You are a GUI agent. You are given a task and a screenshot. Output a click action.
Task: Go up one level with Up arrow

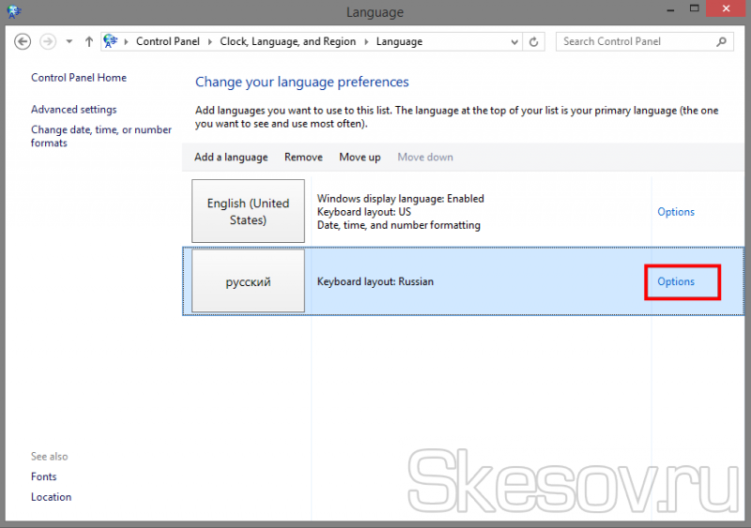(89, 41)
